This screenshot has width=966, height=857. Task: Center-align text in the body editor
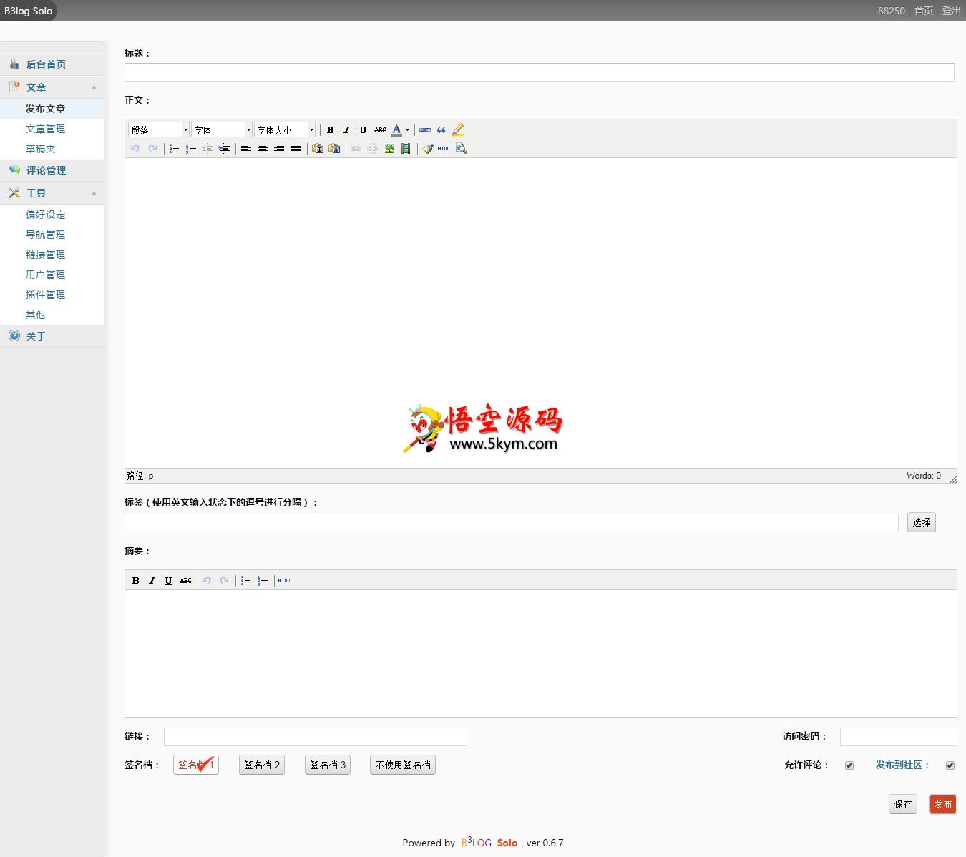[x=263, y=148]
